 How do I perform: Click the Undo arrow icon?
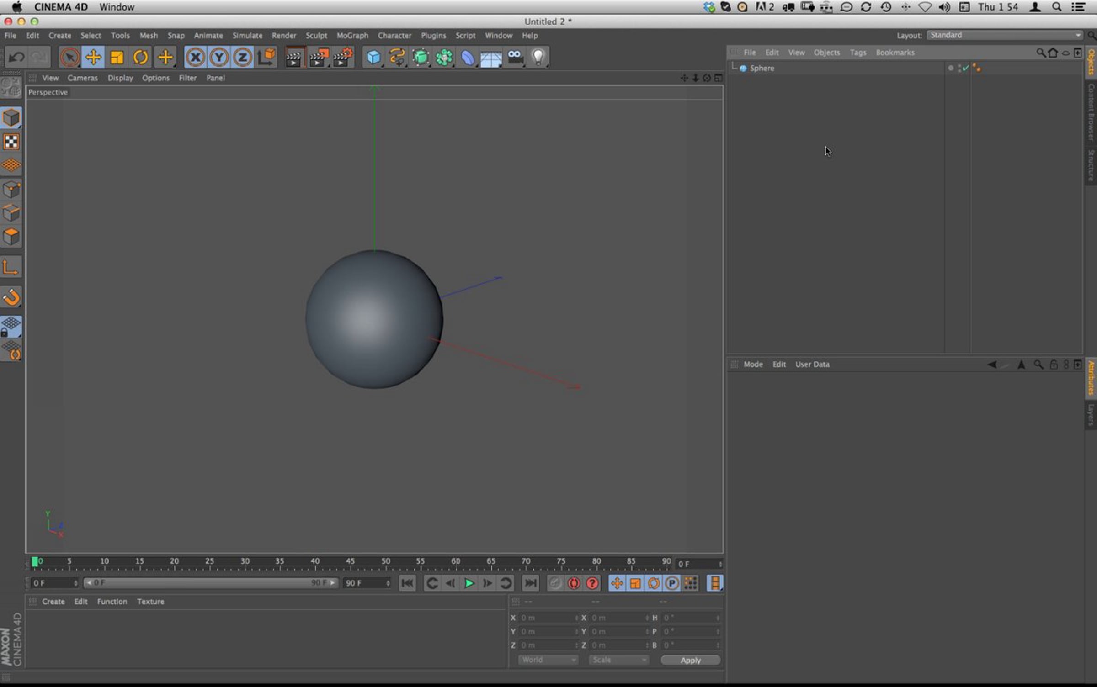[x=17, y=57]
